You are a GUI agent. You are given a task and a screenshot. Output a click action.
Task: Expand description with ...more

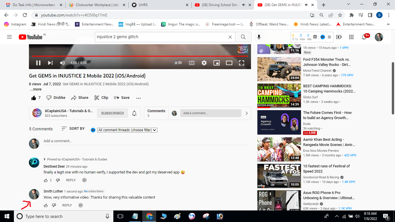[x=36, y=89]
